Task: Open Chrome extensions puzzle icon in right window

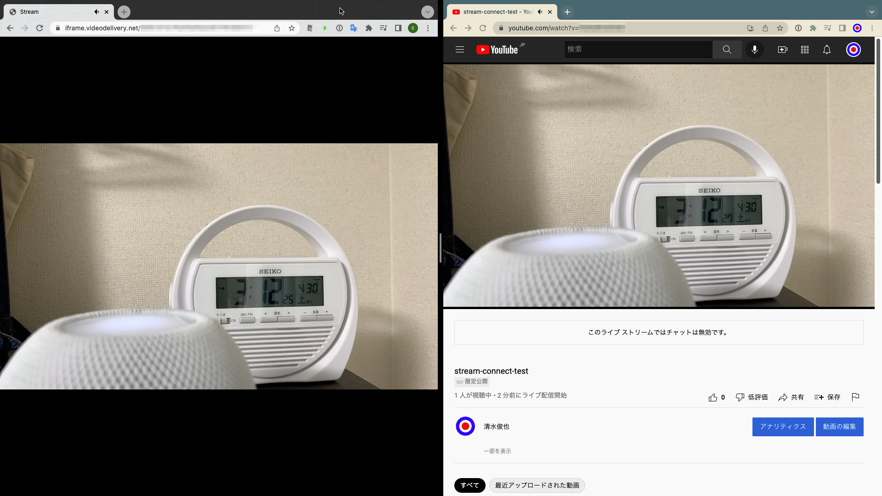Action: coord(813,28)
